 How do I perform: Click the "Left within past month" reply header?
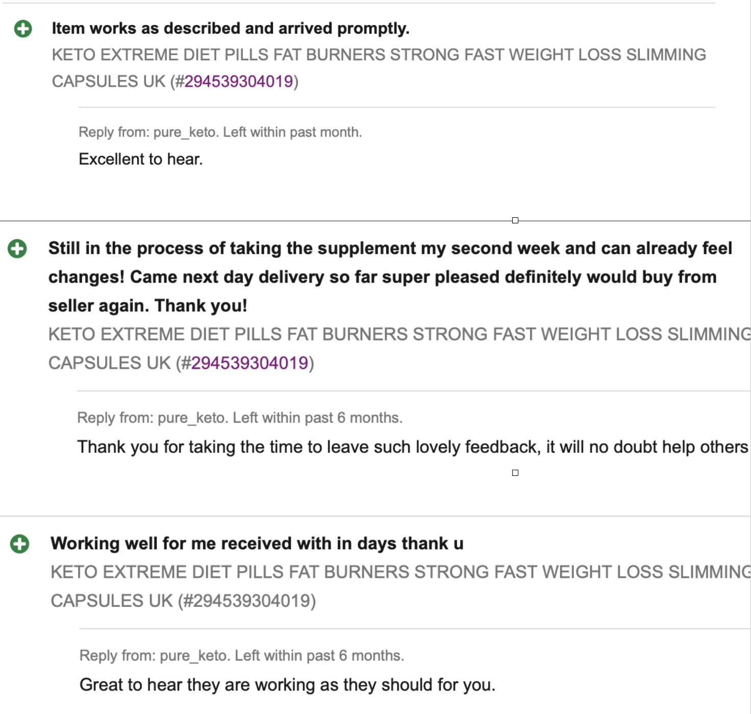[220, 132]
